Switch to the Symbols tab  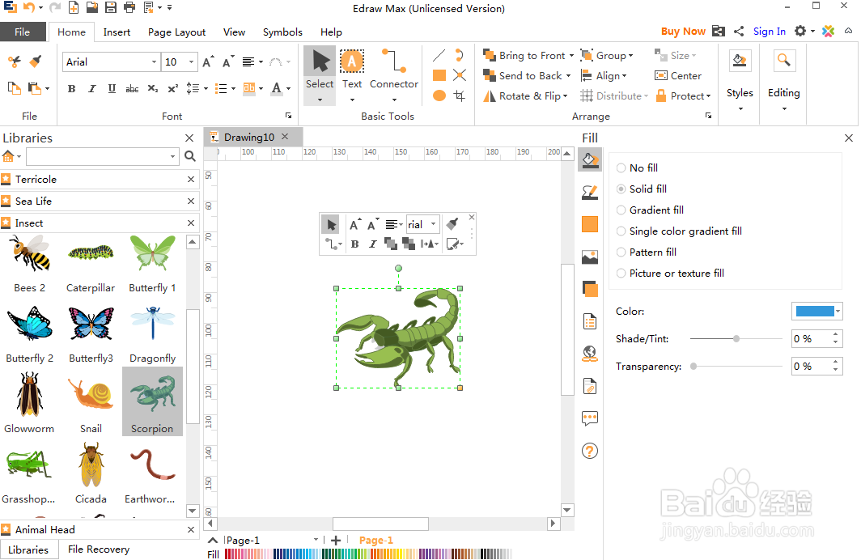coord(282,32)
